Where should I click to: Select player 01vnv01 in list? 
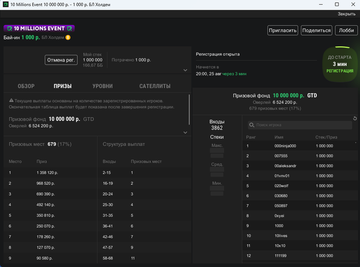pyautogui.click(x=300, y=176)
